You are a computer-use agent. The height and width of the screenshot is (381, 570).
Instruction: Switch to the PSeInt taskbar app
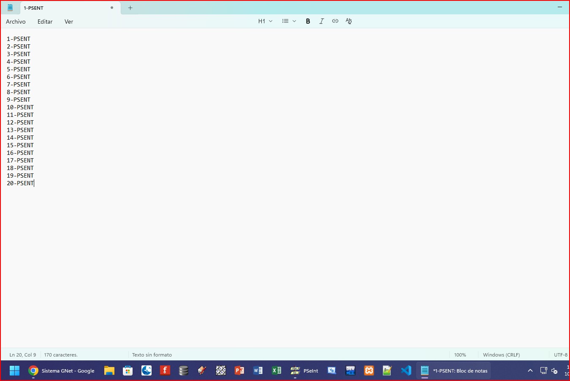click(x=304, y=371)
